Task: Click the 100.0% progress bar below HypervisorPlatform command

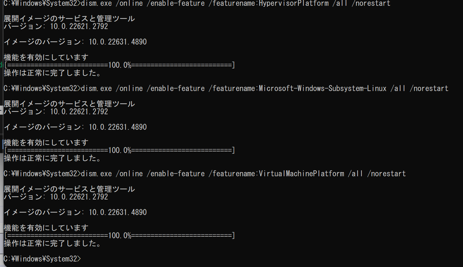Action: click(x=119, y=65)
